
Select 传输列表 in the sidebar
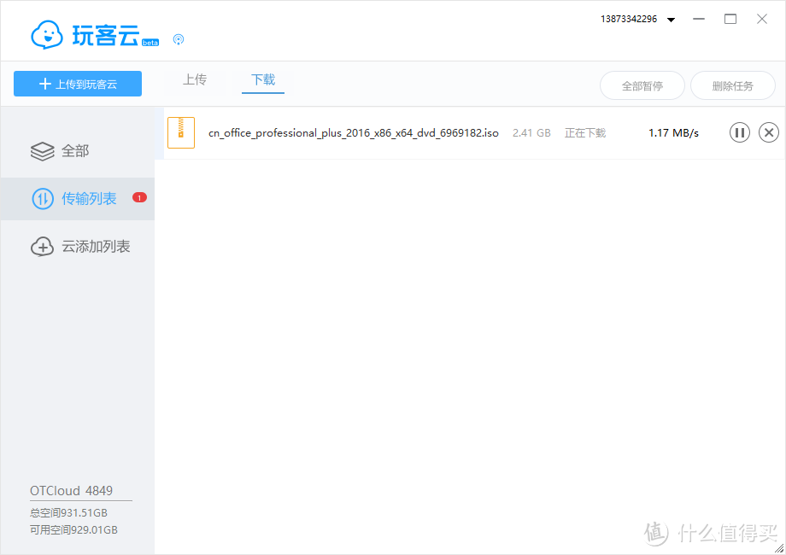pyautogui.click(x=78, y=199)
